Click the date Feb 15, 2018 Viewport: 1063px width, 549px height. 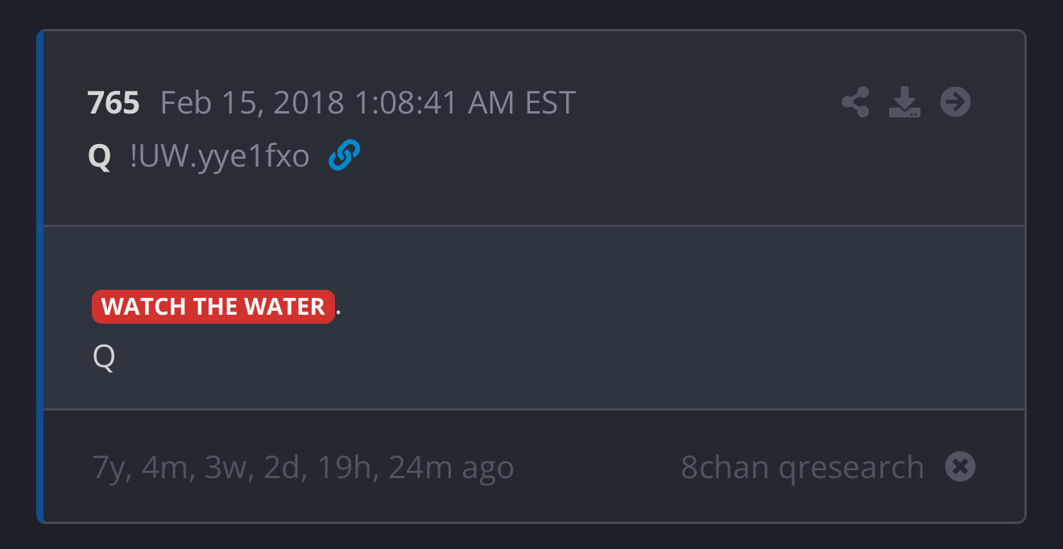tap(252, 103)
